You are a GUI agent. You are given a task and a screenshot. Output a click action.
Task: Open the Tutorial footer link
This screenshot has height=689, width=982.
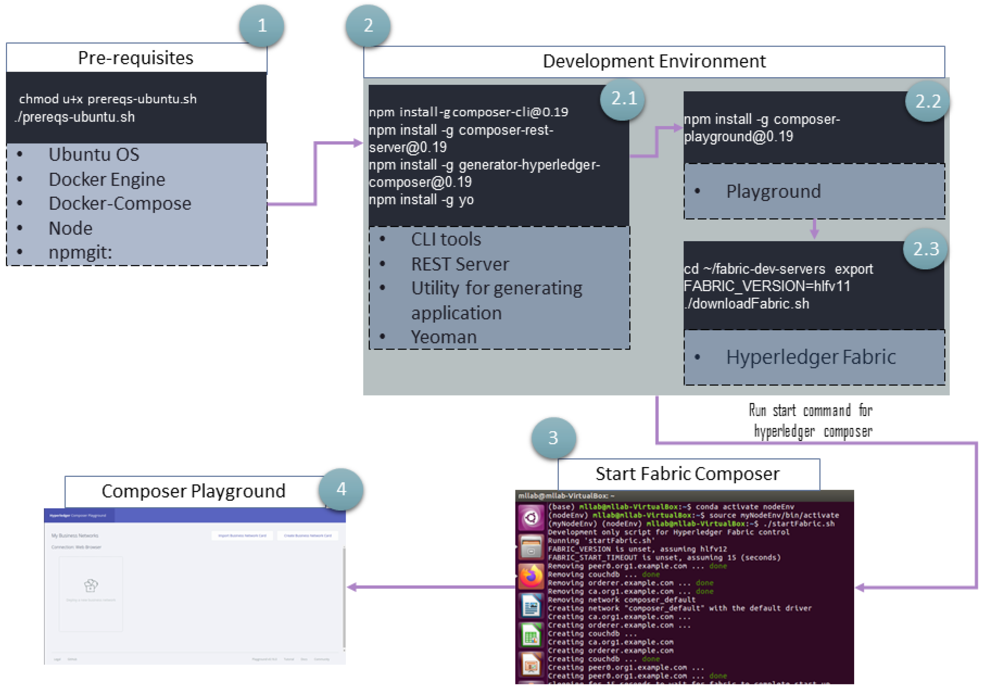[289, 659]
